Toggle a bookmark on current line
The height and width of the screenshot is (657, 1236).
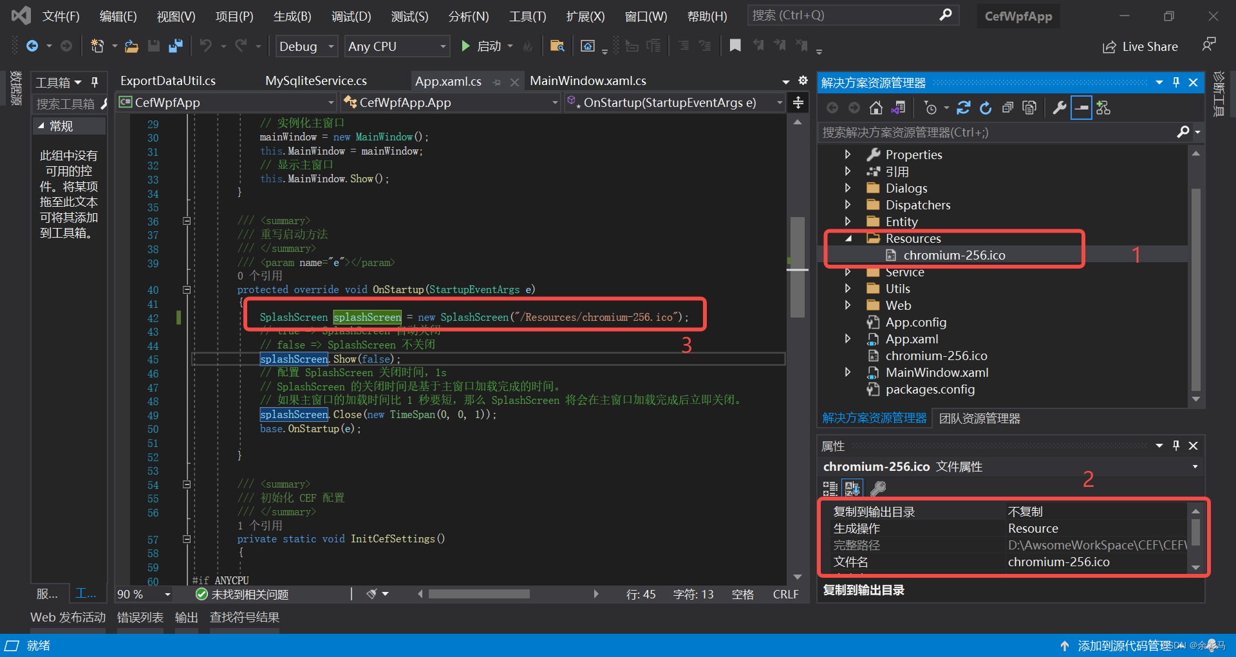pos(735,46)
